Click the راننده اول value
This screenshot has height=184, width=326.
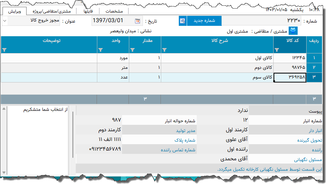point(237,149)
